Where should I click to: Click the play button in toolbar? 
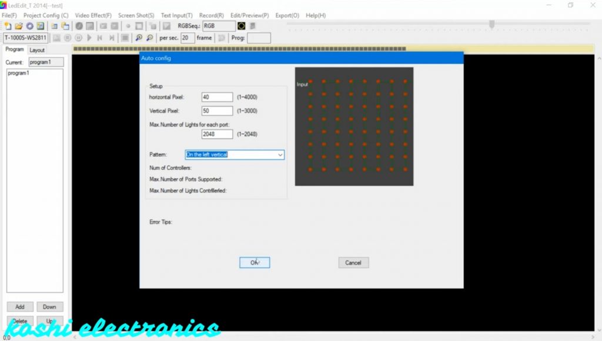point(89,38)
